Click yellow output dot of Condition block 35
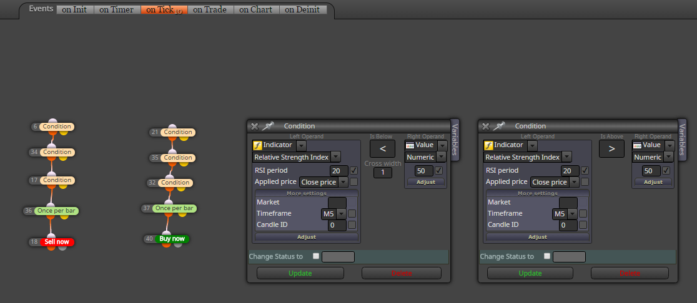This screenshot has width=697, height=303. (x=184, y=163)
